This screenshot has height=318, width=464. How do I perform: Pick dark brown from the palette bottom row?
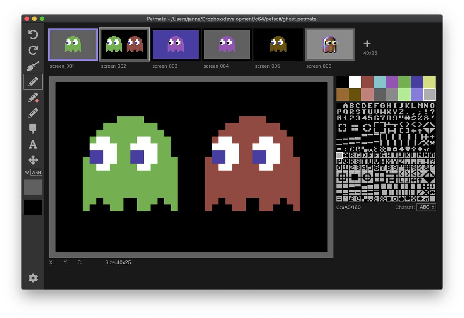click(355, 95)
